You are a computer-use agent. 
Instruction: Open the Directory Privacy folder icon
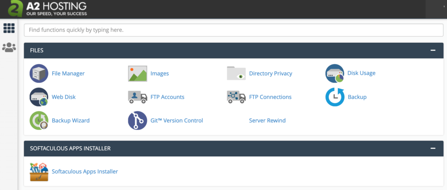click(x=236, y=73)
